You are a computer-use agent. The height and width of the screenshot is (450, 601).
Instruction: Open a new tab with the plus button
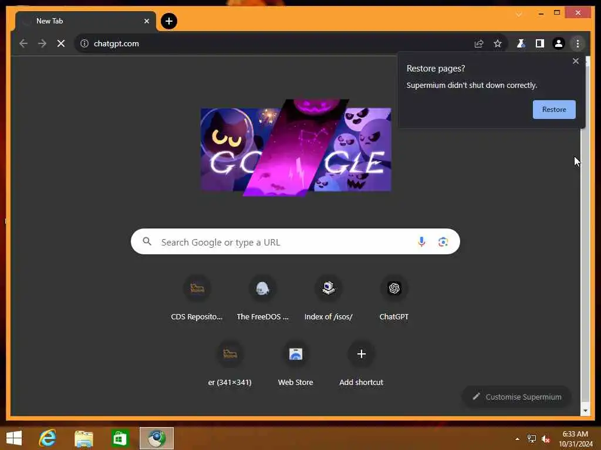coord(168,21)
